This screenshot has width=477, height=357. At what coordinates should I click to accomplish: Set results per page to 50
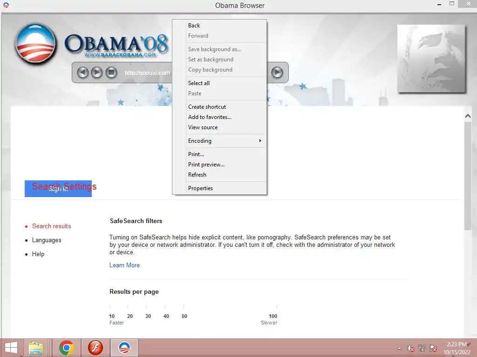click(x=184, y=316)
